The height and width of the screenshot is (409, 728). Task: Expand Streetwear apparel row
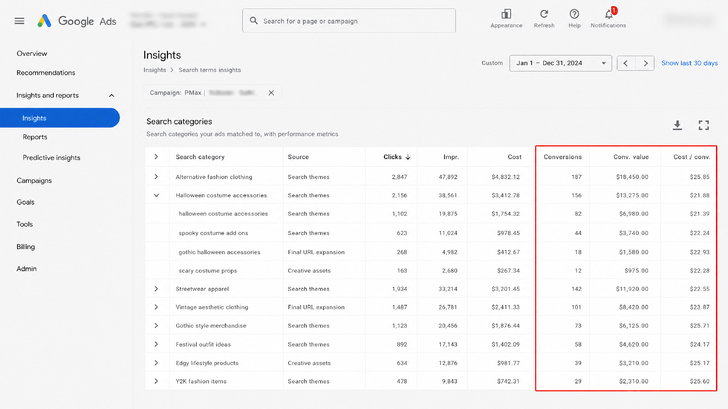click(x=156, y=289)
